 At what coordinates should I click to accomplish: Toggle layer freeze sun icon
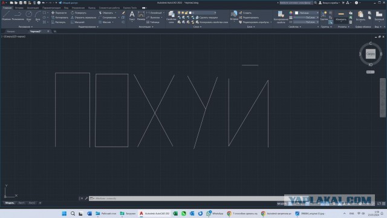tap(183, 13)
